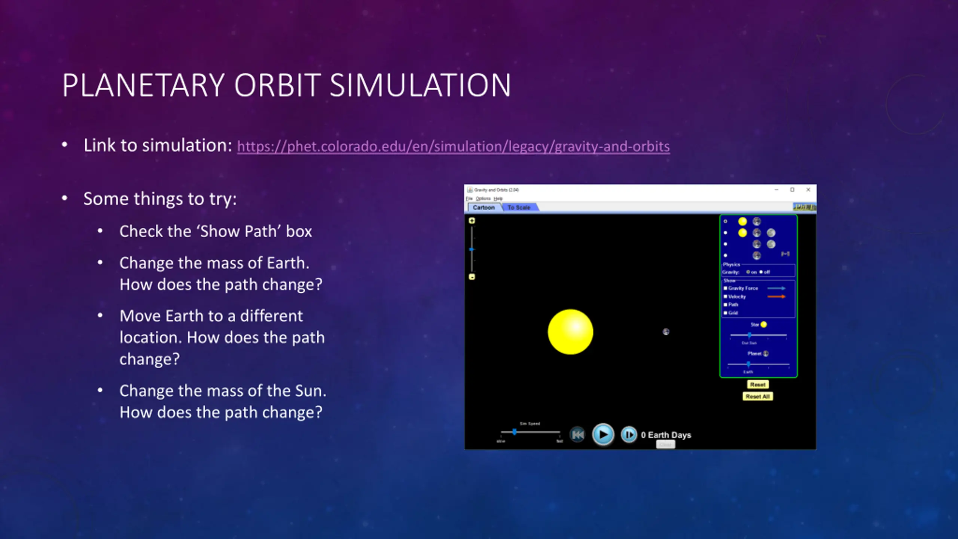Screen dimensions: 958x539
Task: Select the Sun, Earth and Moon mode radio
Action: (726, 233)
